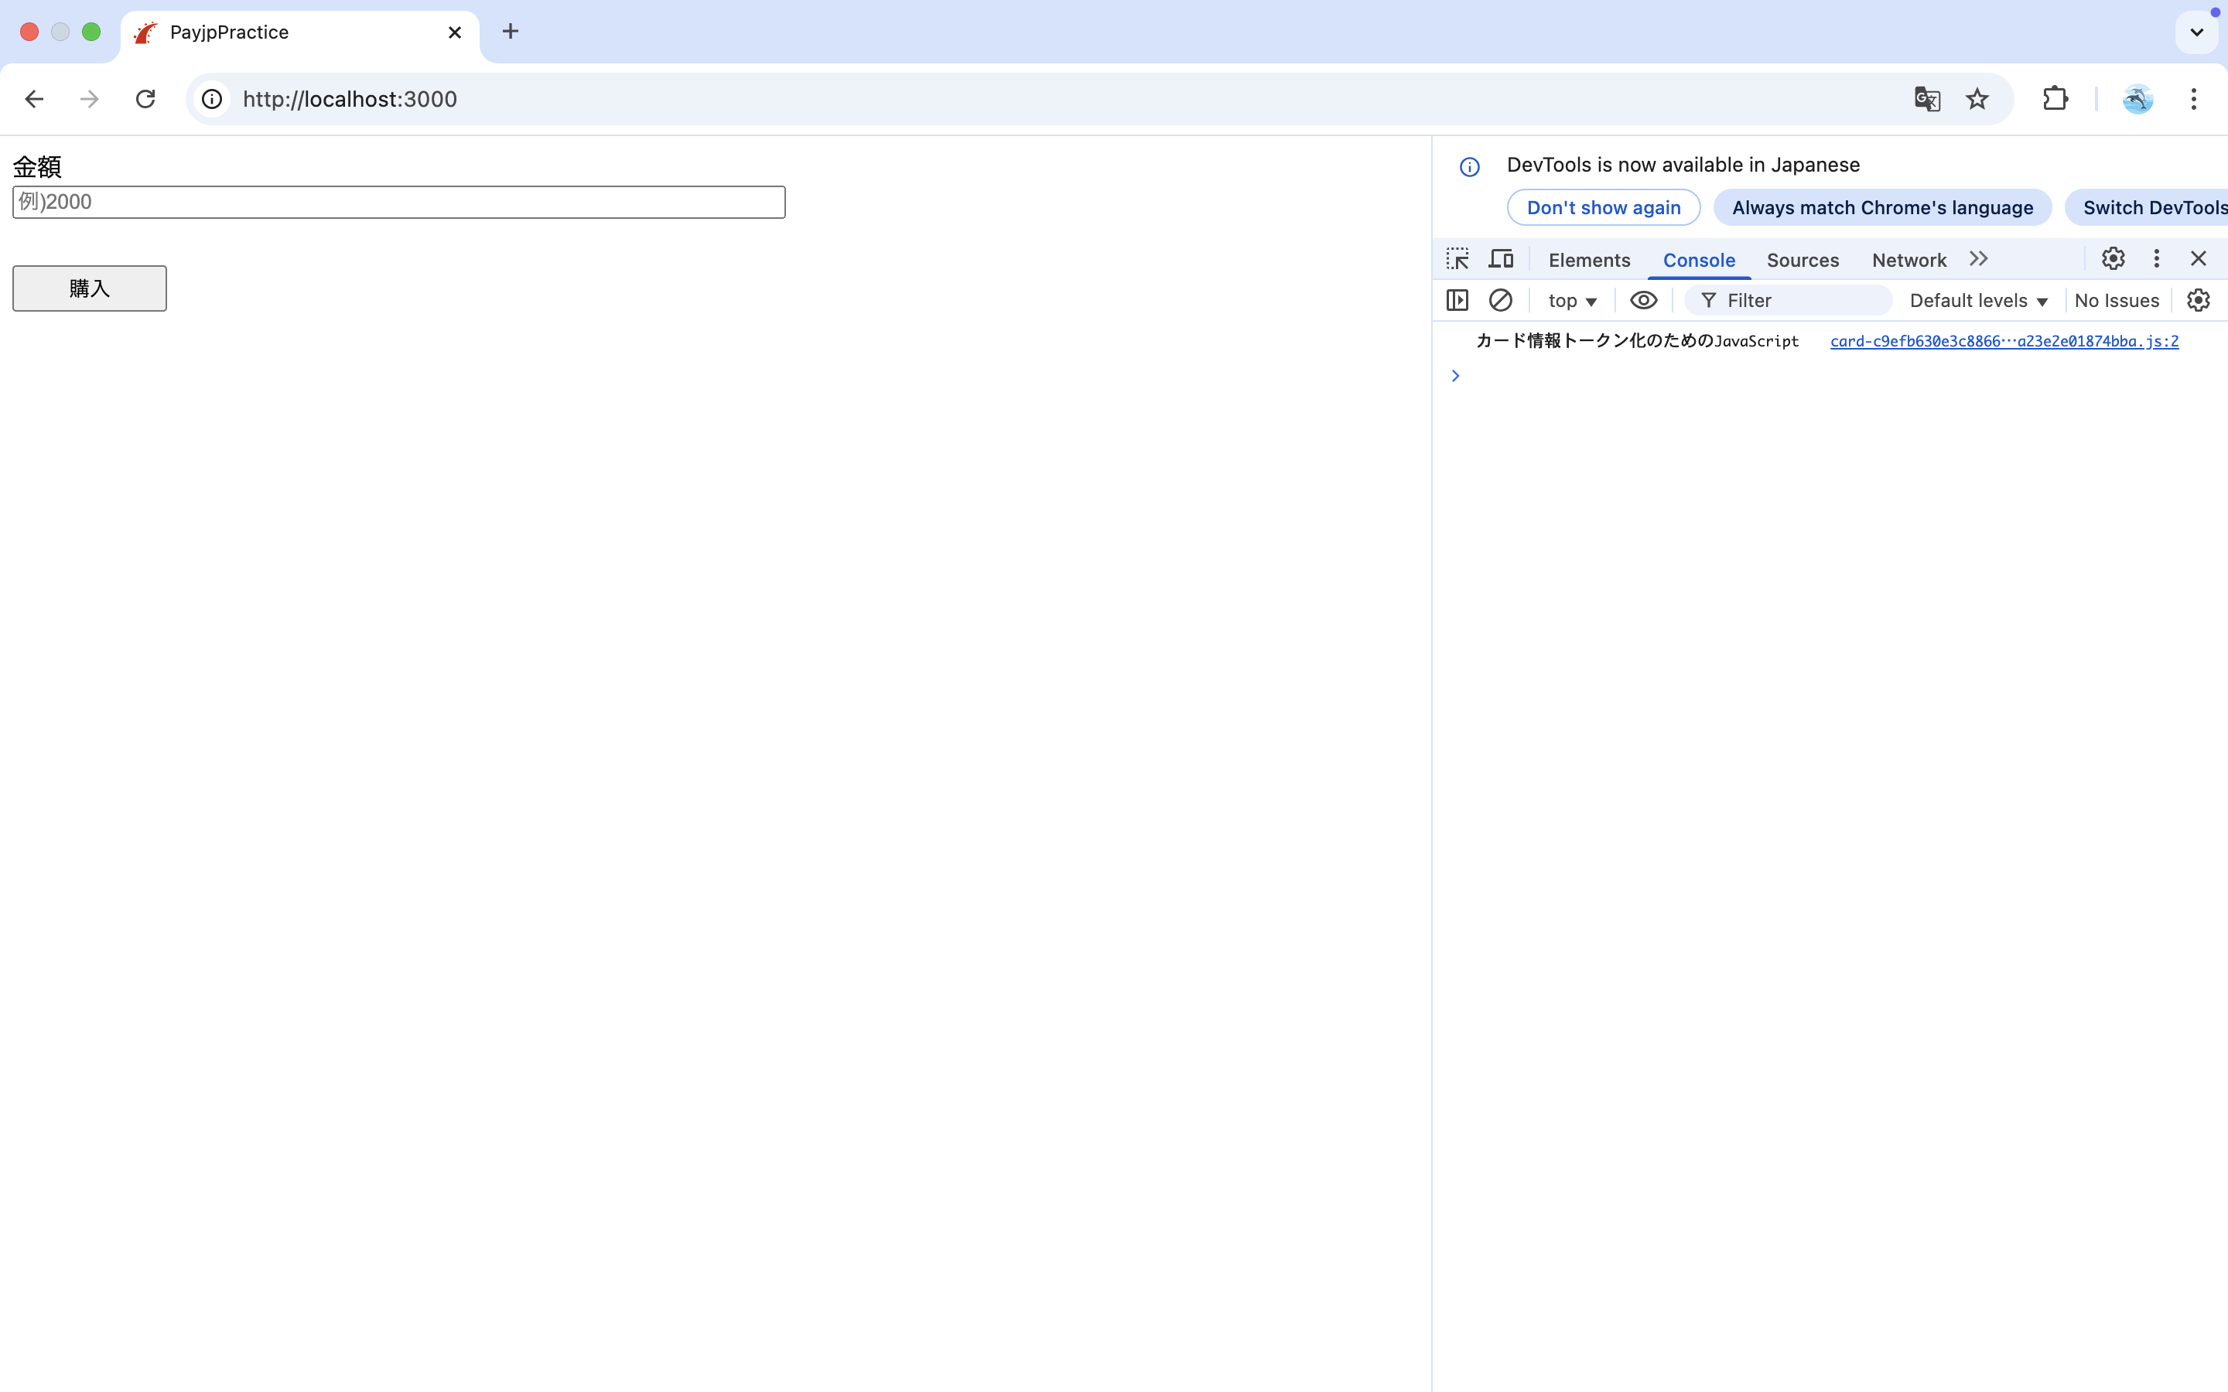This screenshot has width=2228, height=1392.
Task: Switch to the Elements tab
Action: [1589, 261]
